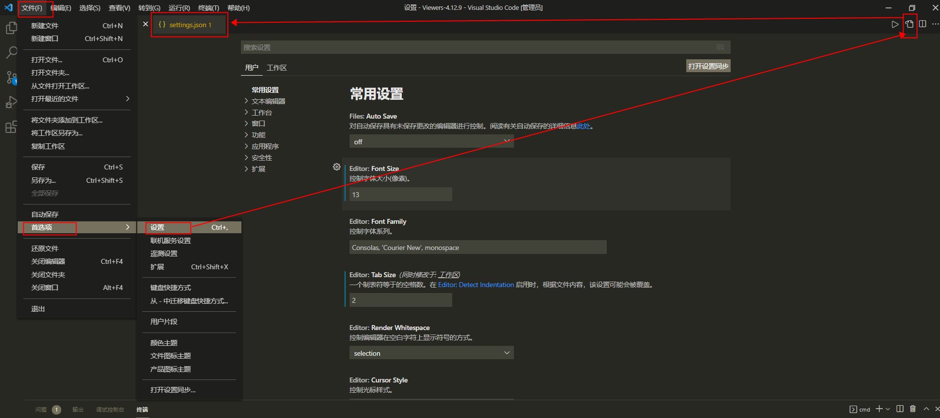Choose 设置 in preferences submenu
940x418 pixels.
(x=189, y=227)
